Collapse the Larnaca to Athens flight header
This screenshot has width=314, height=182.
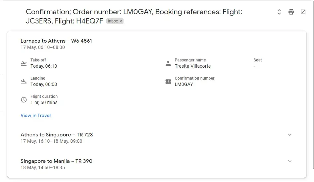(x=56, y=41)
